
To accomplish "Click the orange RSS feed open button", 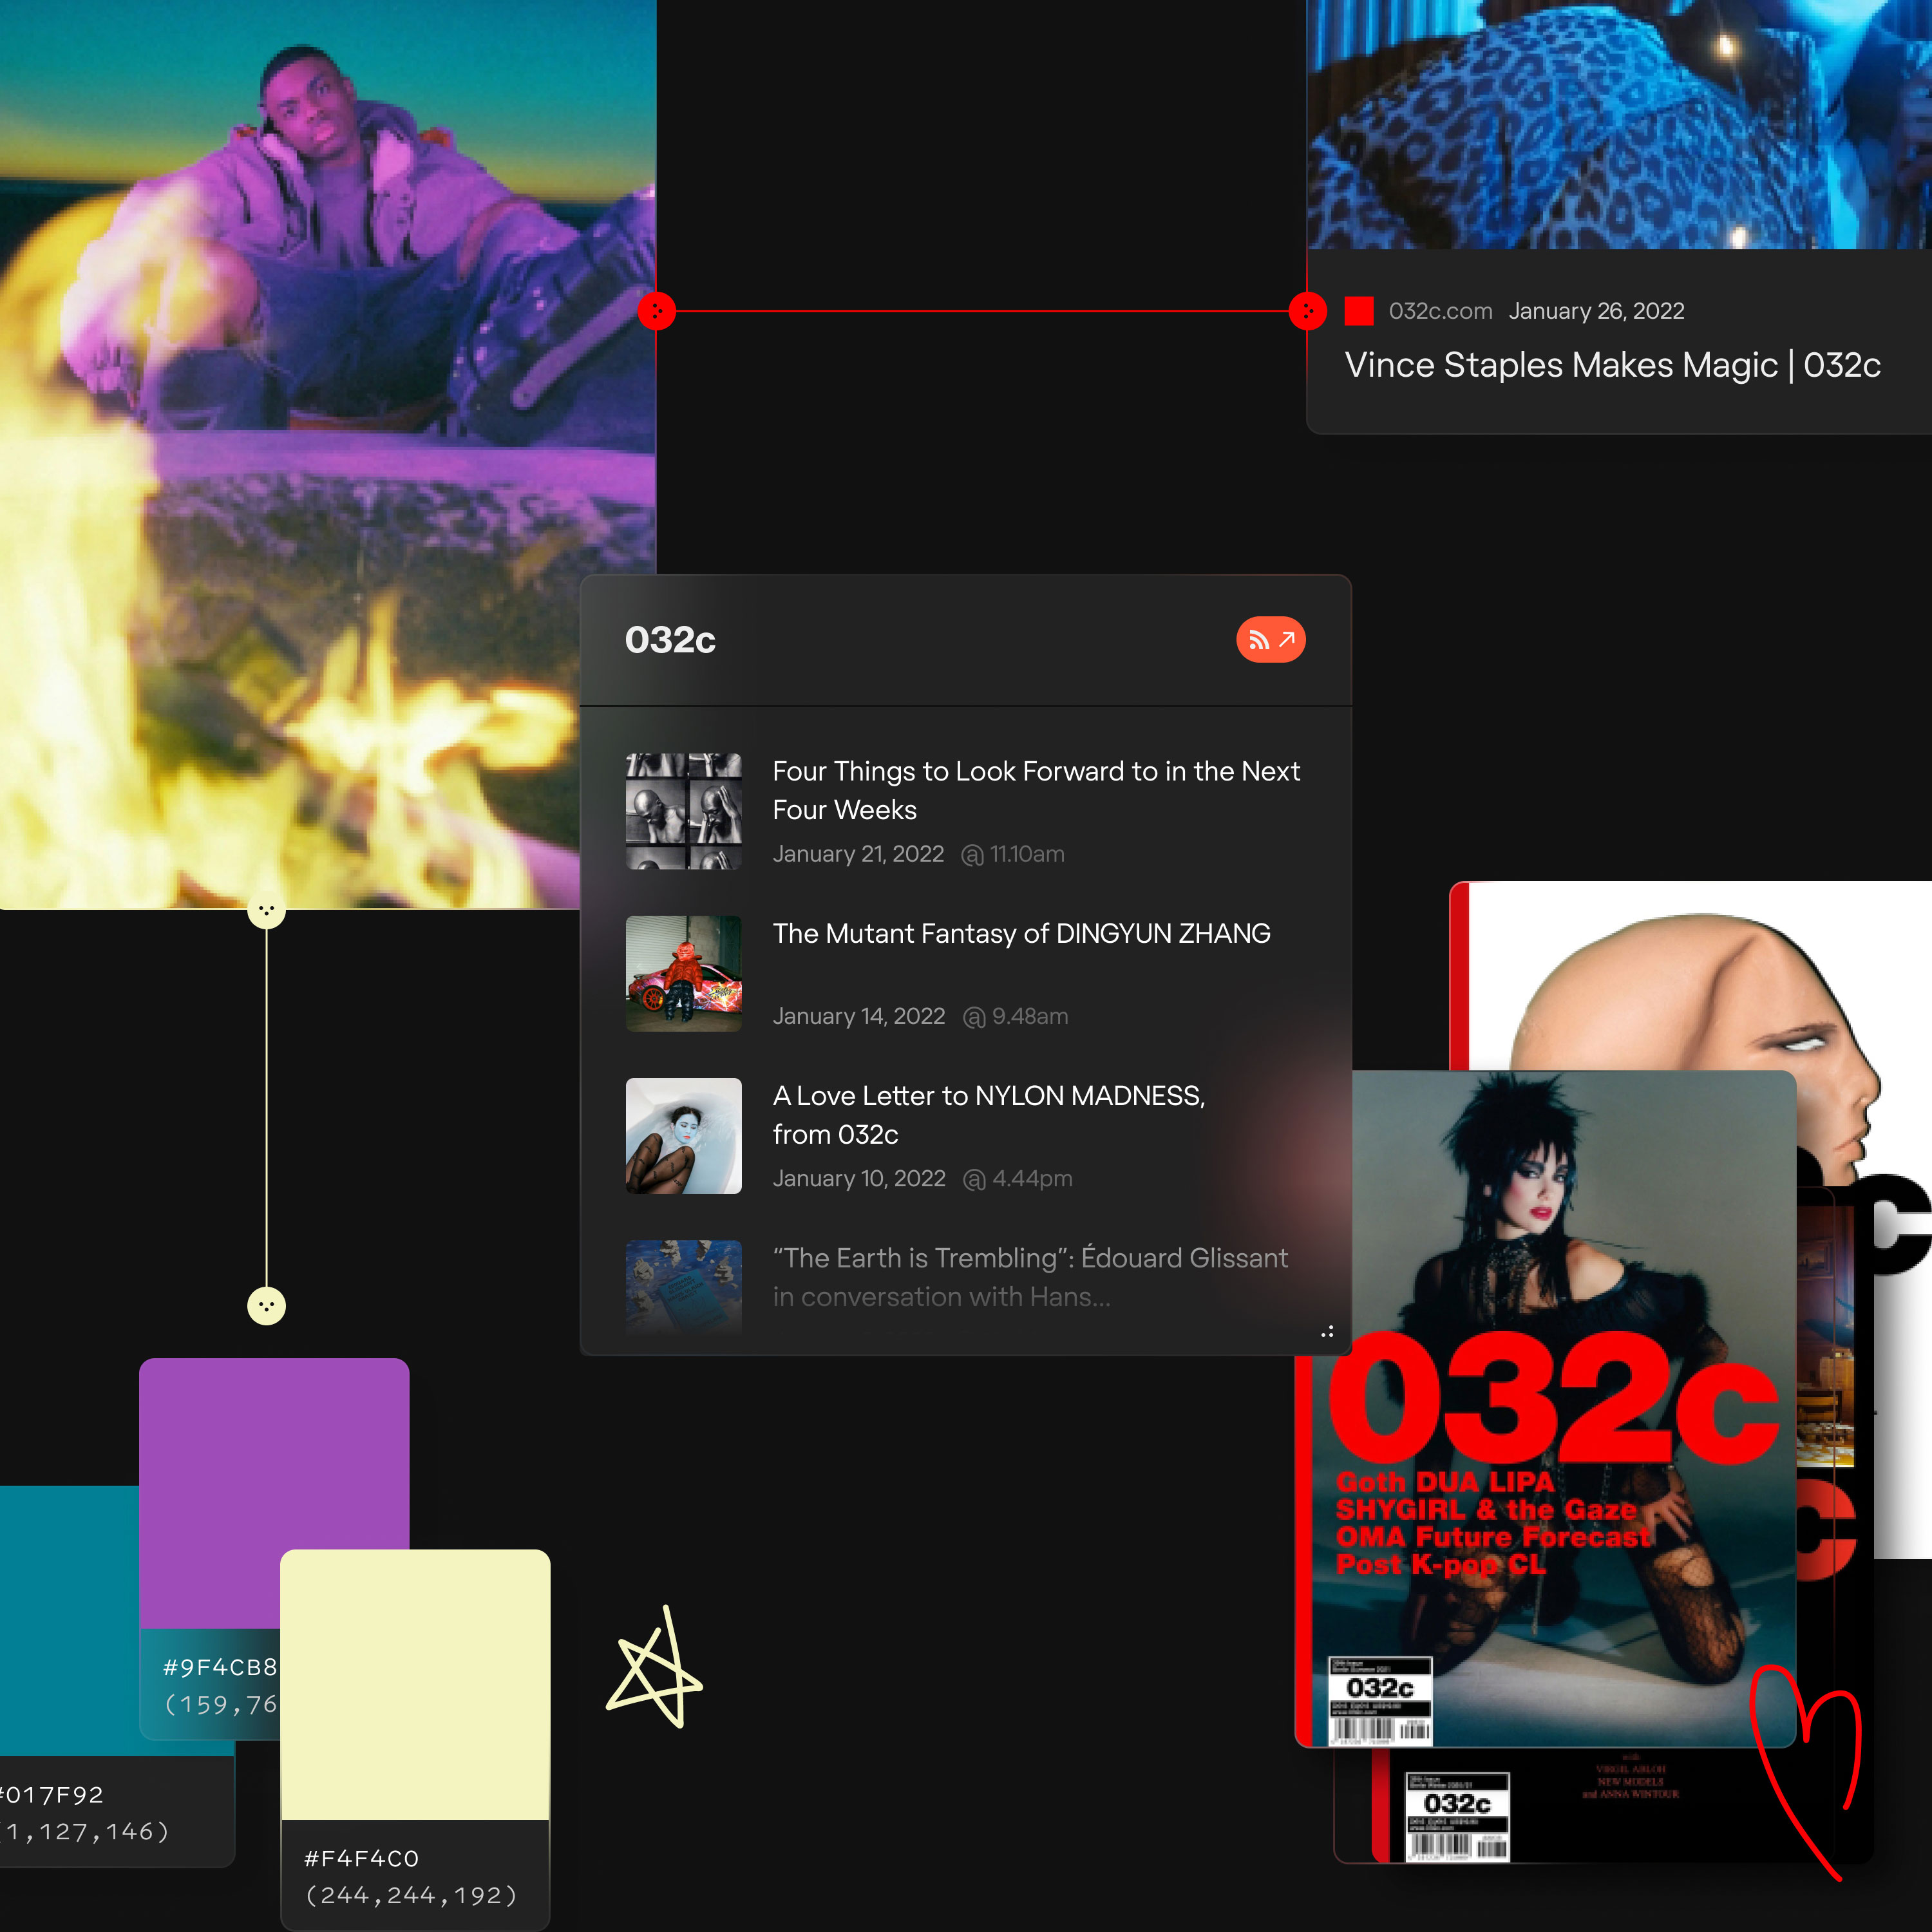I will click(1270, 640).
